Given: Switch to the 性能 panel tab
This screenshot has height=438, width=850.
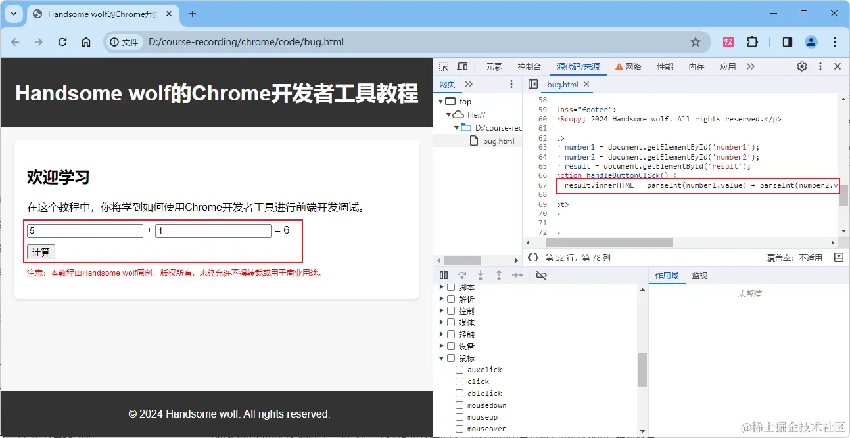Looking at the screenshot, I should coord(665,66).
